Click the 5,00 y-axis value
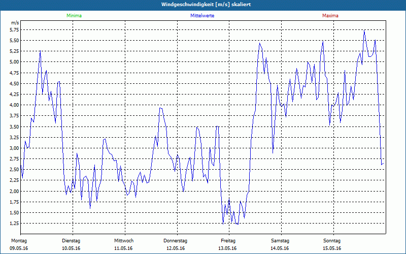The width and height of the screenshot is (406, 254). (x=15, y=62)
